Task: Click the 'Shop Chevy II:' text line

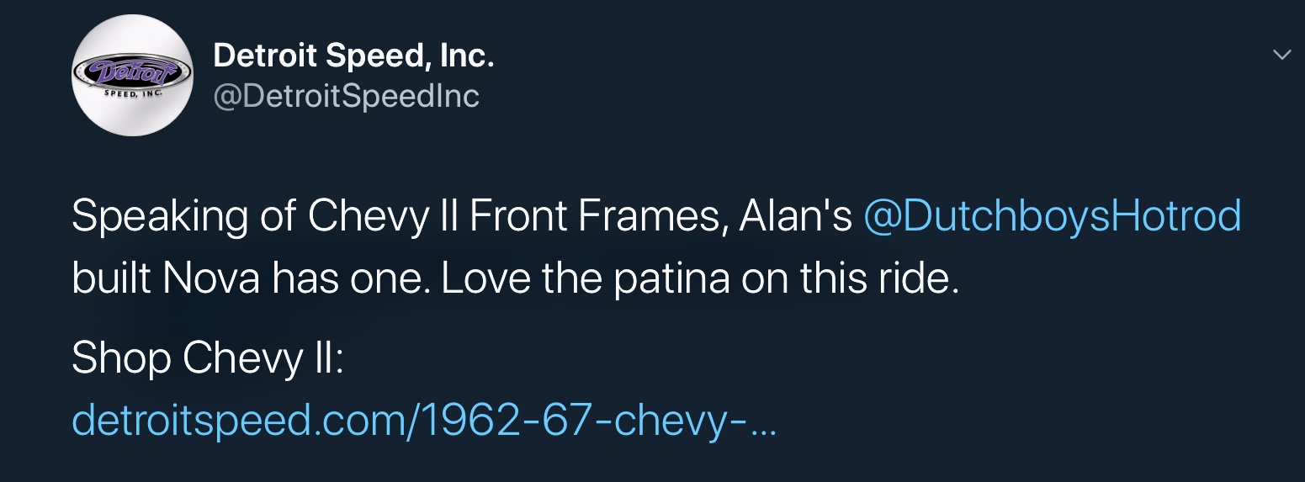Action: point(207,359)
